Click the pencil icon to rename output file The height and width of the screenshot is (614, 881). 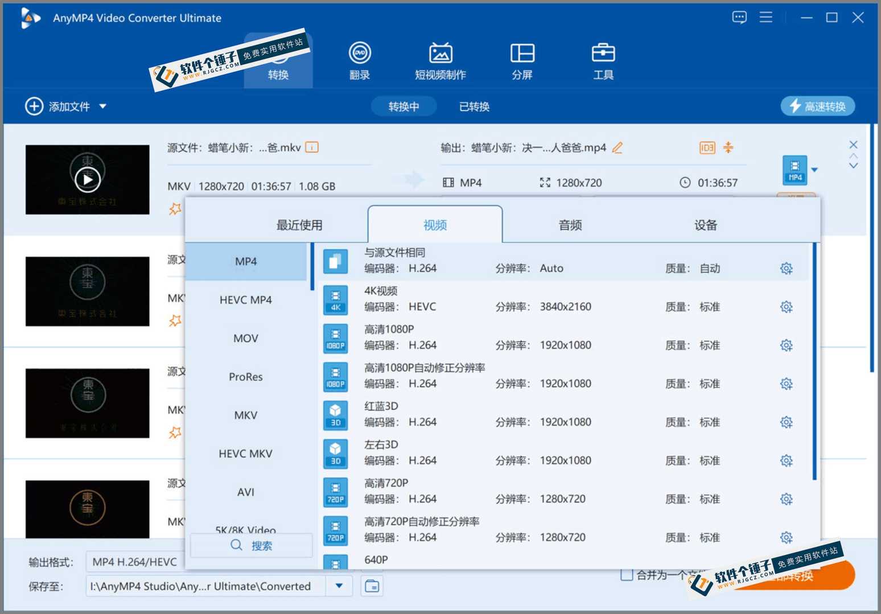pyautogui.click(x=617, y=147)
